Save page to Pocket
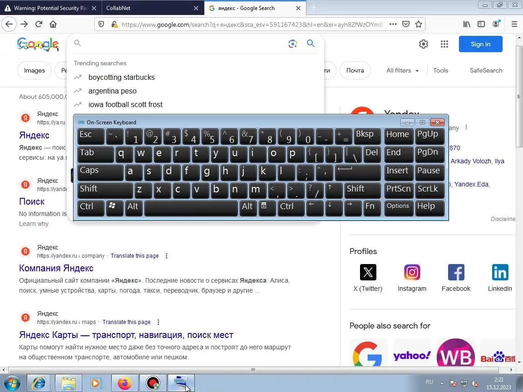 tap(406, 24)
